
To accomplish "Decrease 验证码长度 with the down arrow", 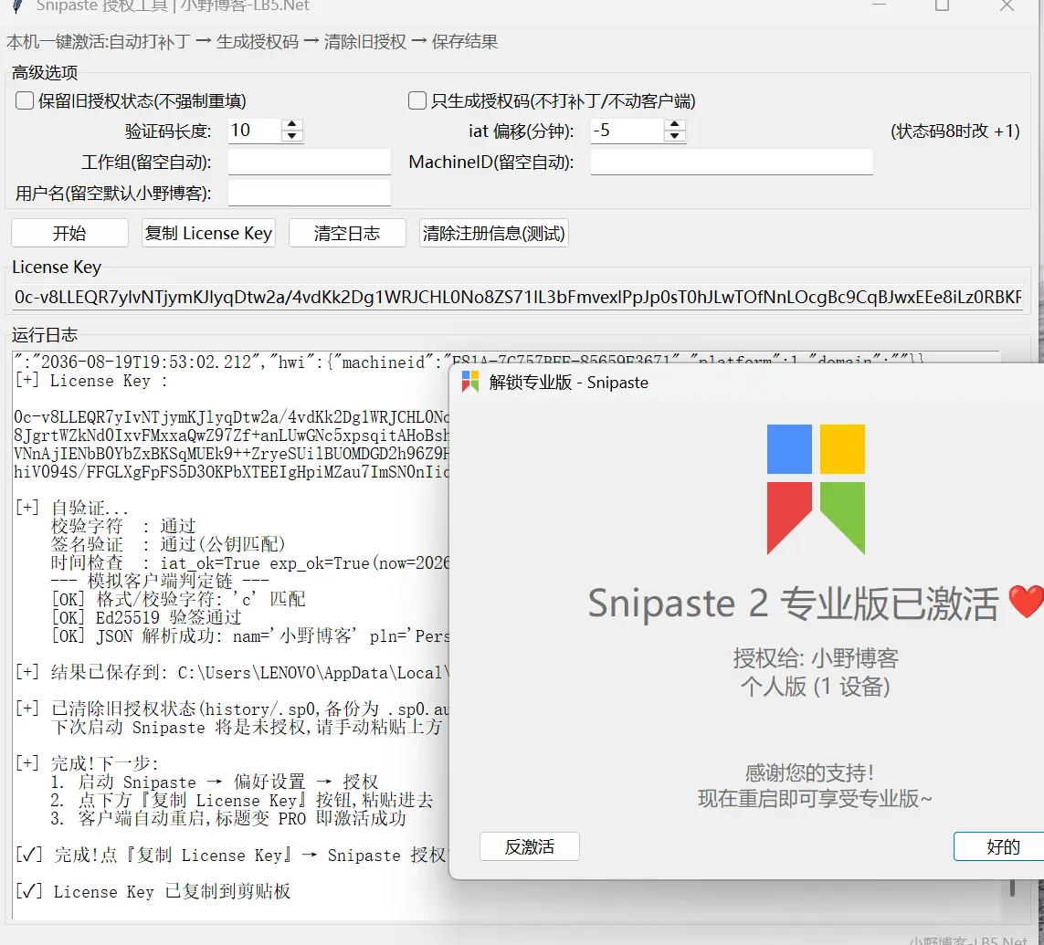I will (291, 136).
